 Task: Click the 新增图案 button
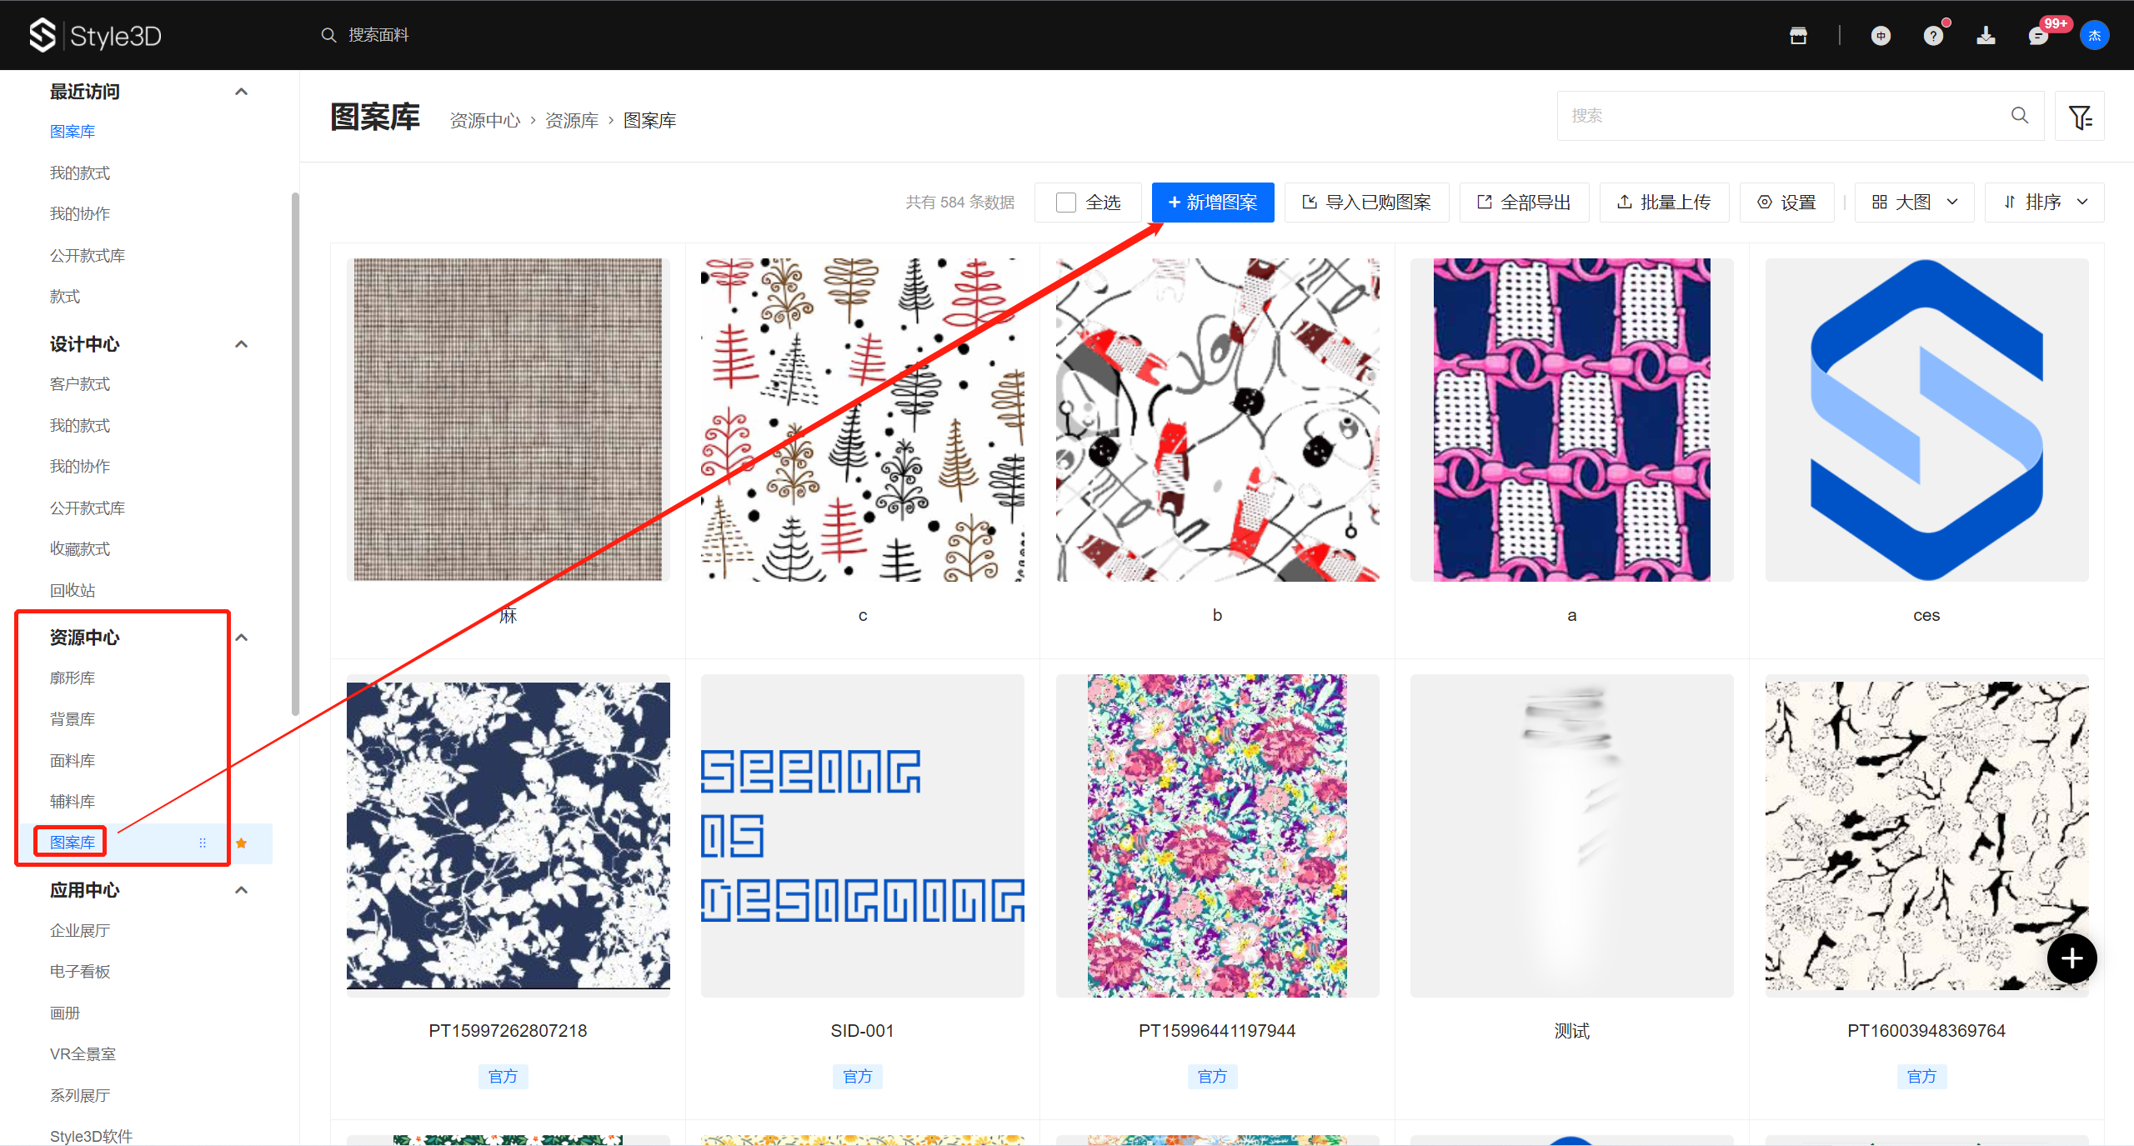click(1213, 203)
